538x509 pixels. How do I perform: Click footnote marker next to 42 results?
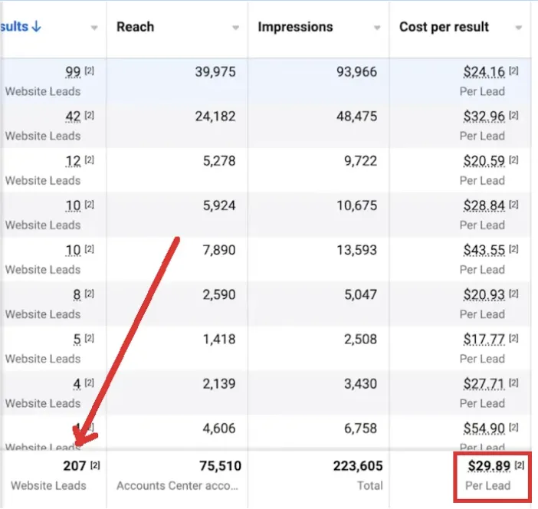pos(90,116)
